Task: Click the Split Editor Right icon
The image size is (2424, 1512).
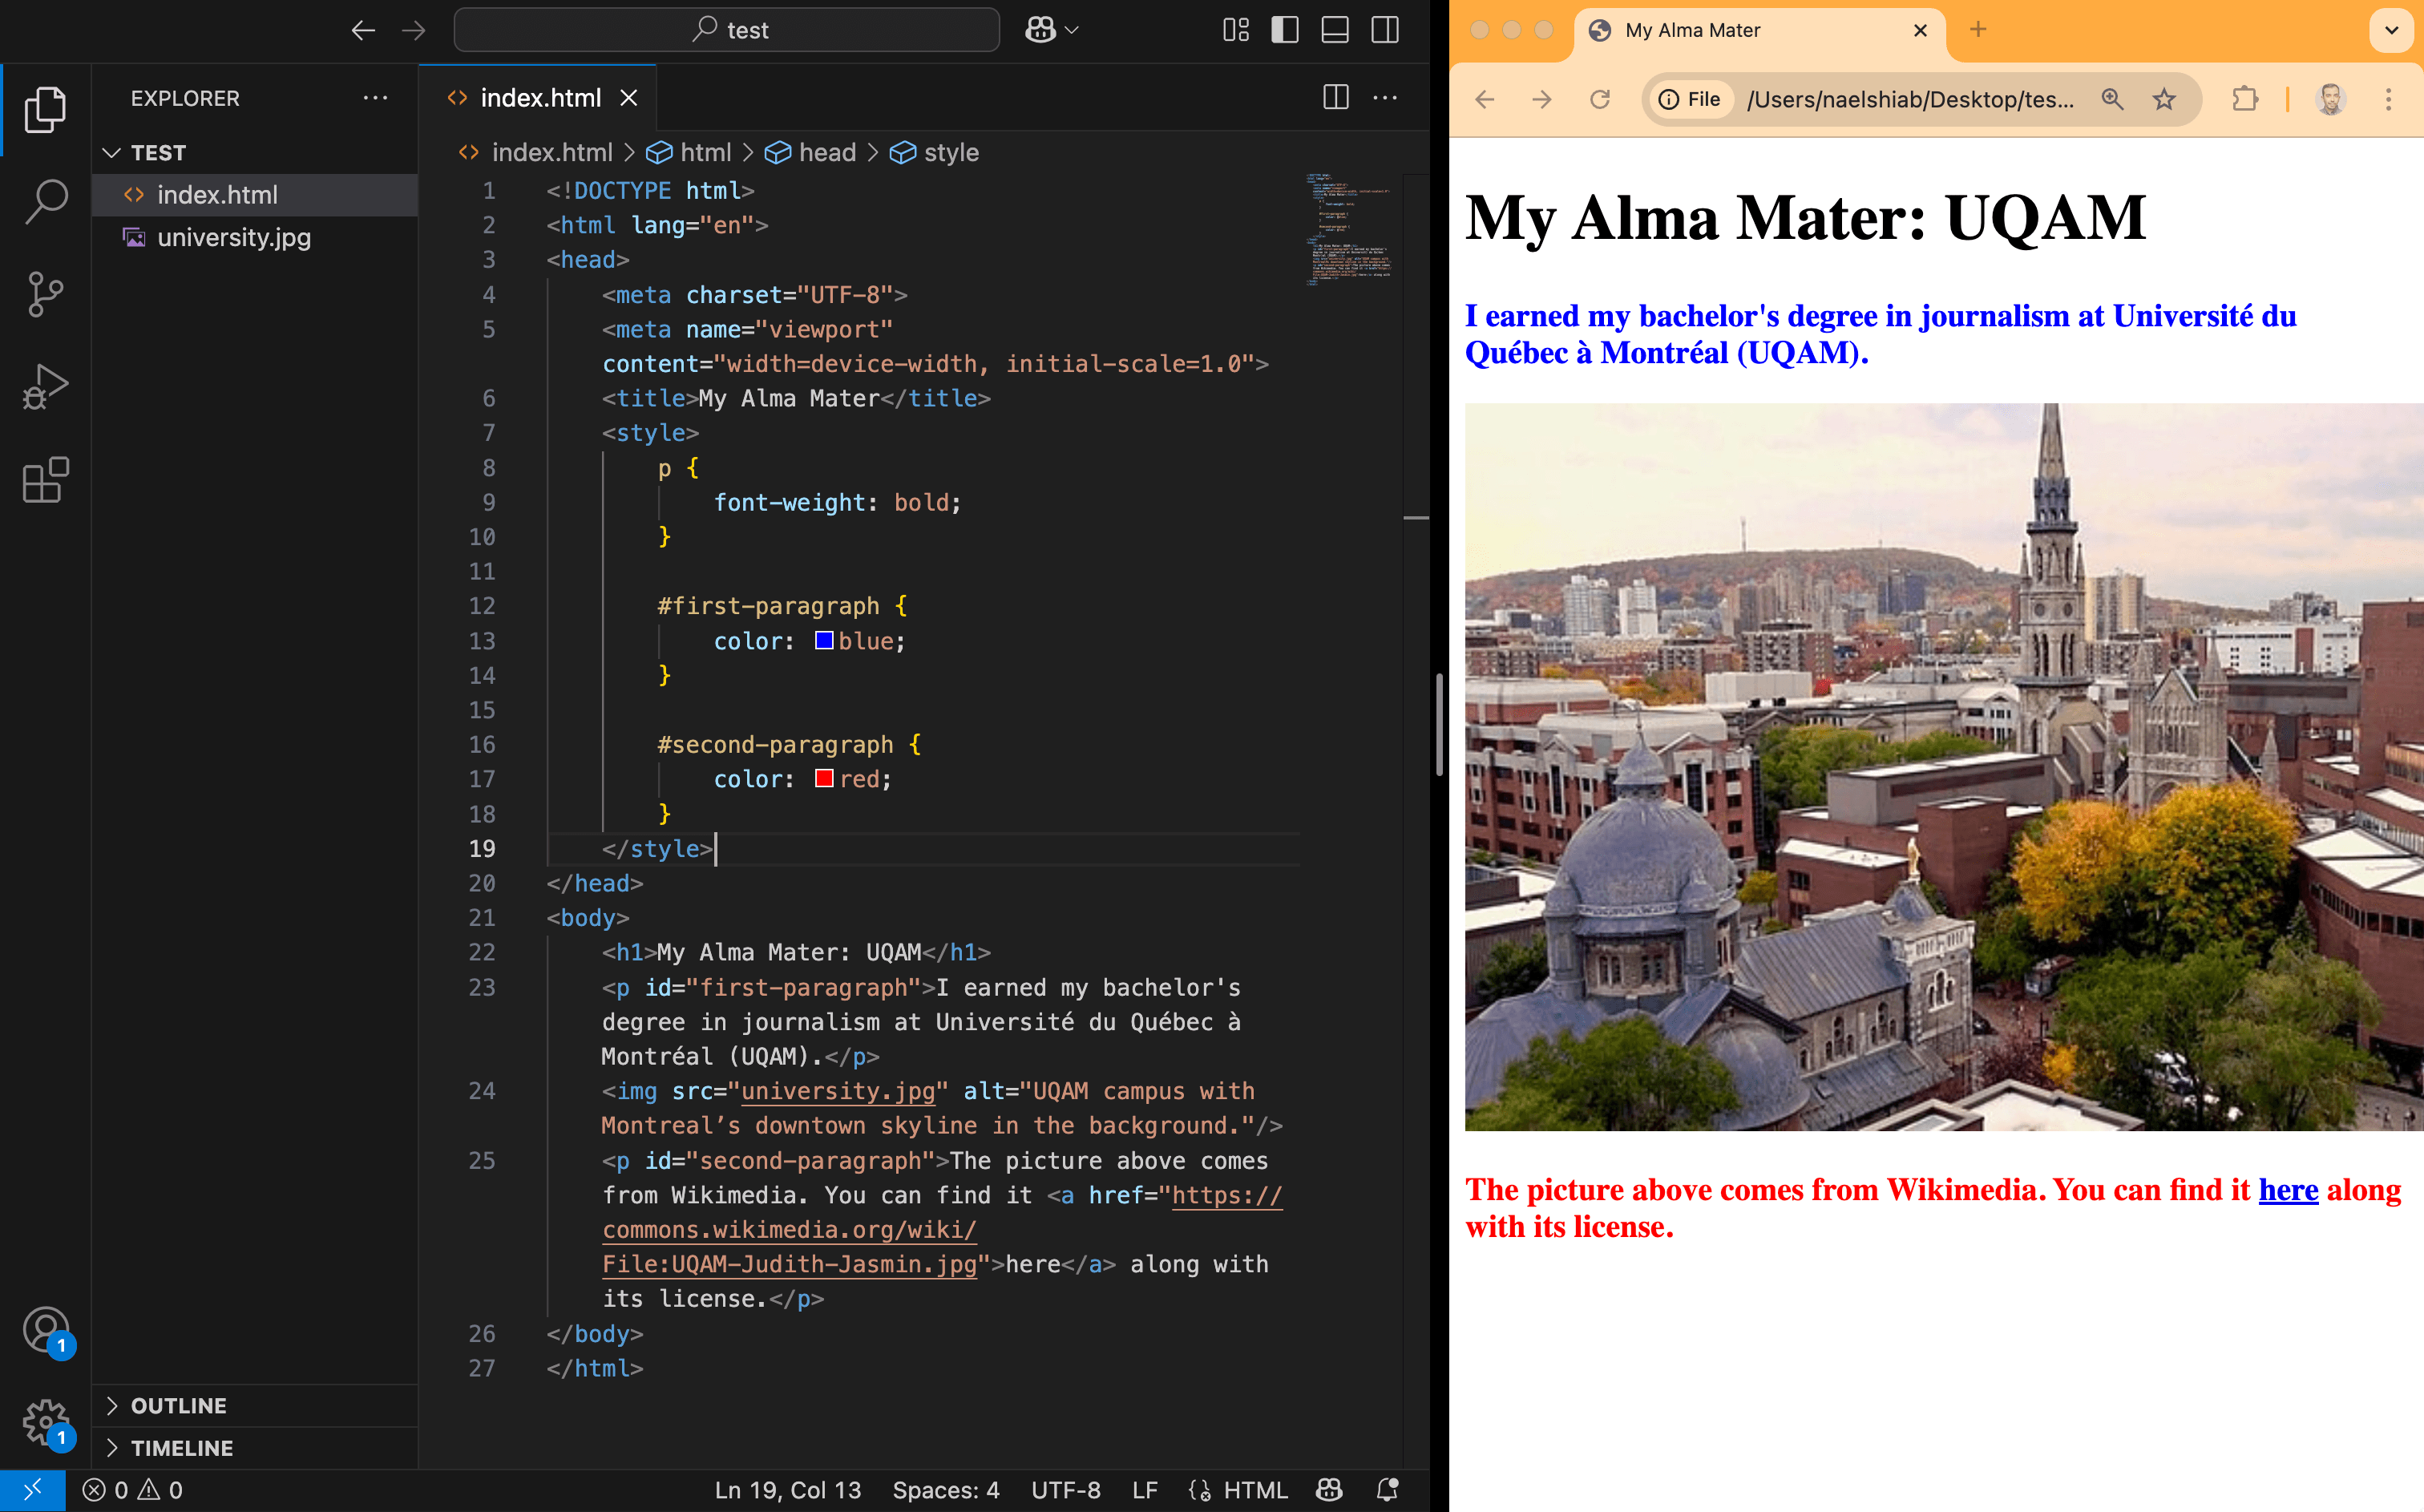Action: [x=1335, y=98]
